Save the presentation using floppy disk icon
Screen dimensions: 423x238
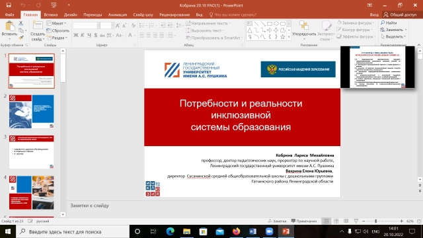click(9, 5)
